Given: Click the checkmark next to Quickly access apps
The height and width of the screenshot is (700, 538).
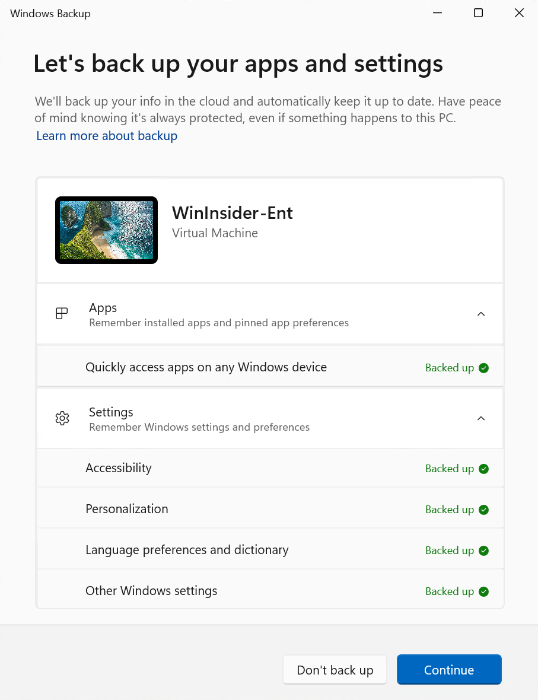Looking at the screenshot, I should 483,368.
